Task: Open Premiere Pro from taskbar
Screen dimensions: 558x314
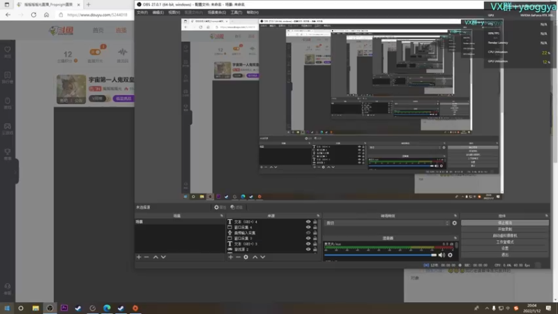Action: (x=63, y=308)
